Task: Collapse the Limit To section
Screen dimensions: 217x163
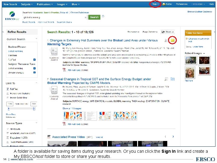Action: [x=36, y=83]
